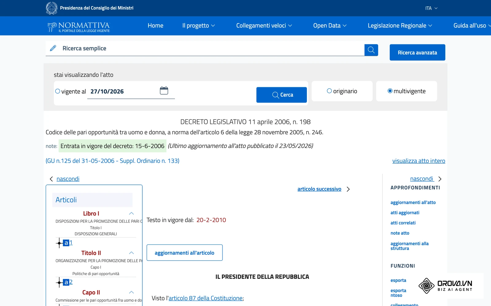491x306 pixels.
Task: Select article a1 node in tree
Action: click(x=68, y=243)
